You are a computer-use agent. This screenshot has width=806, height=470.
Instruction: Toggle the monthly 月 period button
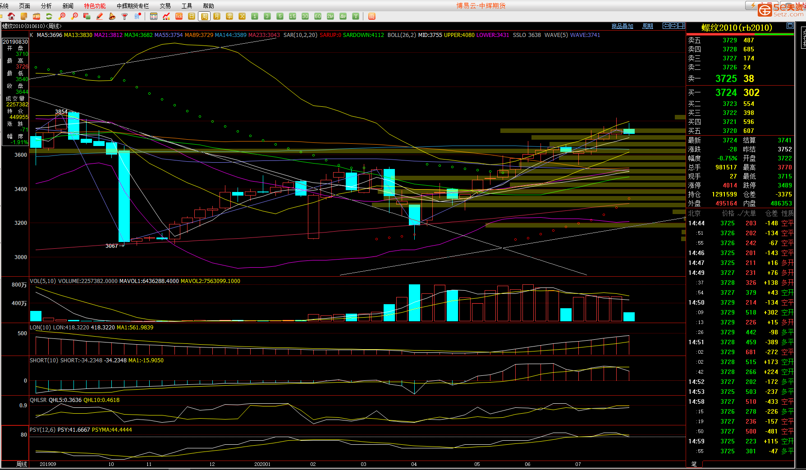(x=217, y=16)
